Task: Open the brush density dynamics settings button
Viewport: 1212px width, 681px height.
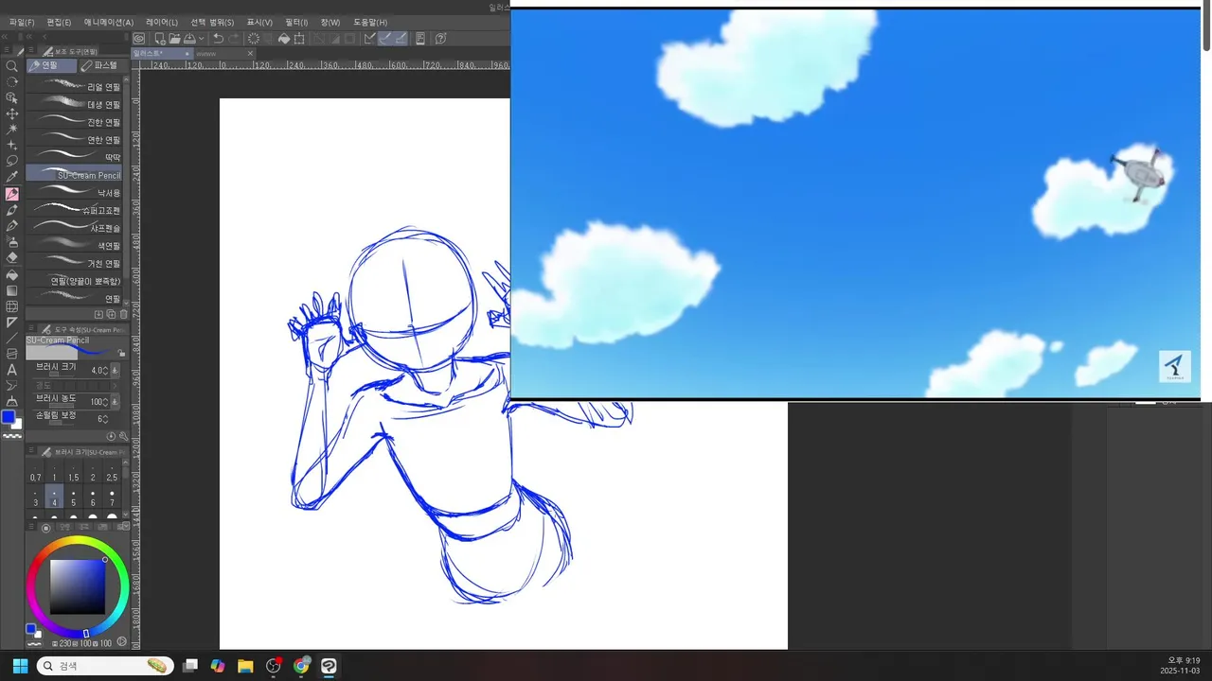Action: 116,402
